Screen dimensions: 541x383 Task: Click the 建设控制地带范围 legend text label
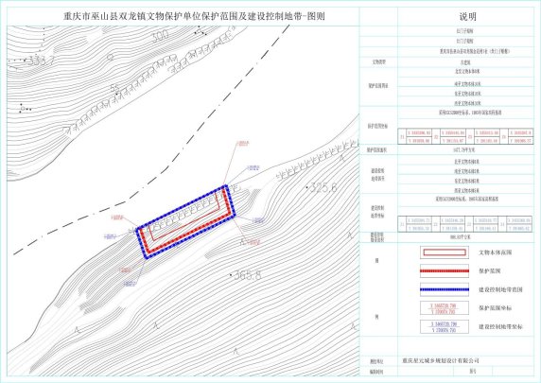(x=500, y=289)
